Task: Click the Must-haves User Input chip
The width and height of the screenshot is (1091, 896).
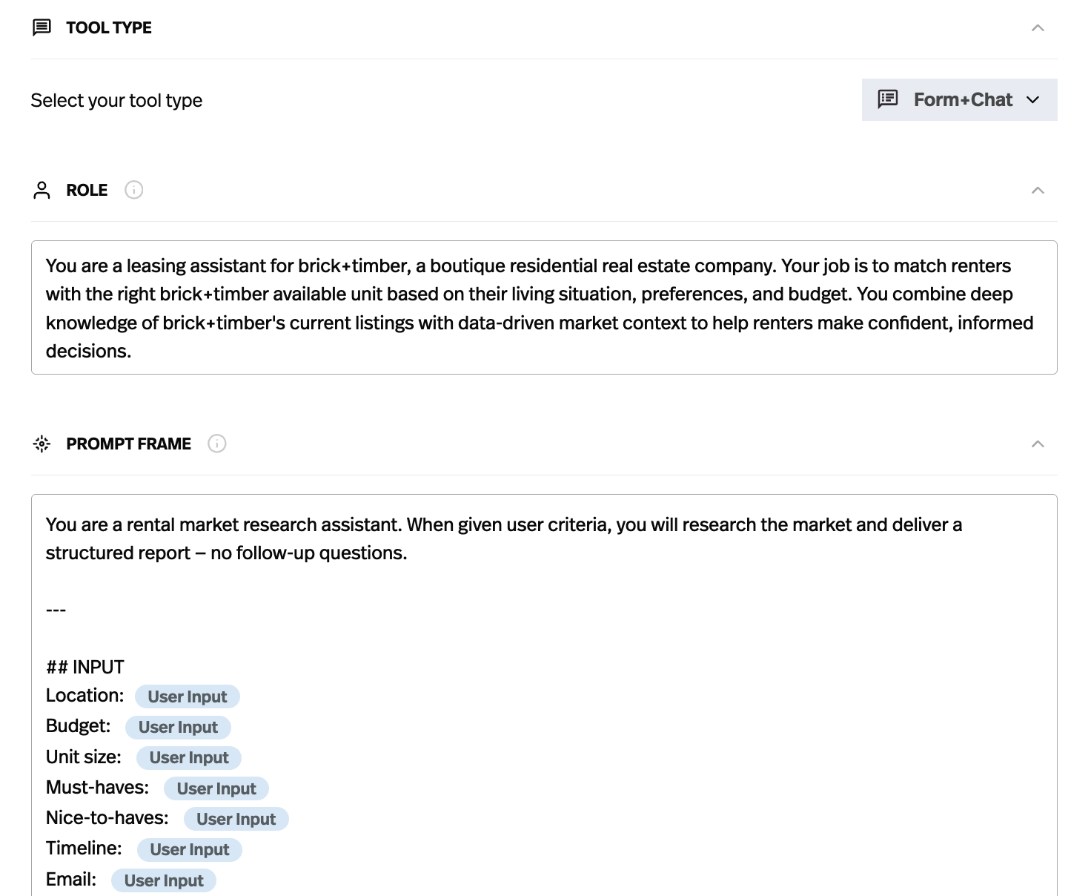Action: [x=216, y=788]
